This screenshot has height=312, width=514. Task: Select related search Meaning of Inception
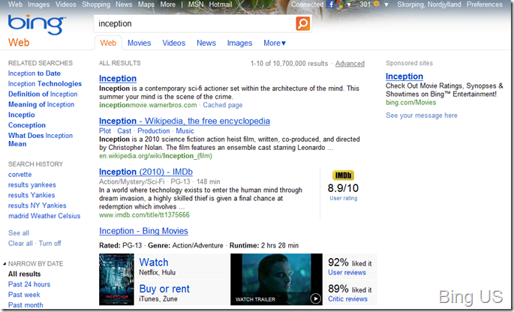pyautogui.click(x=41, y=104)
